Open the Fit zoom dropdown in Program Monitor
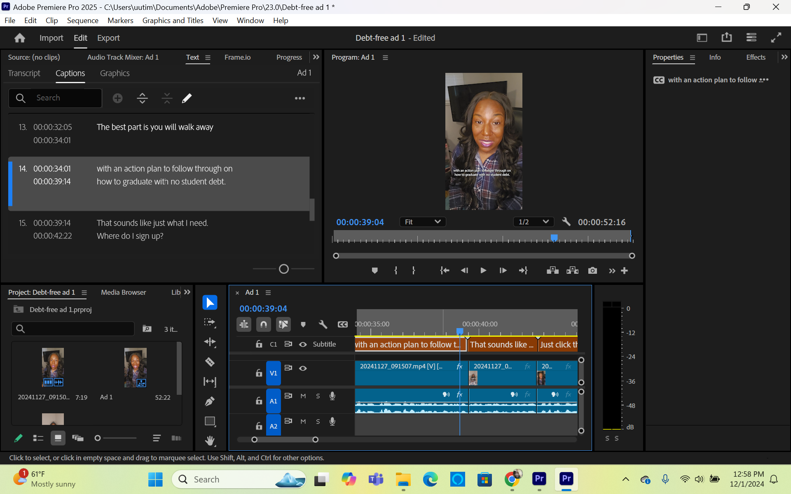Image resolution: width=791 pixels, height=494 pixels. (x=421, y=222)
